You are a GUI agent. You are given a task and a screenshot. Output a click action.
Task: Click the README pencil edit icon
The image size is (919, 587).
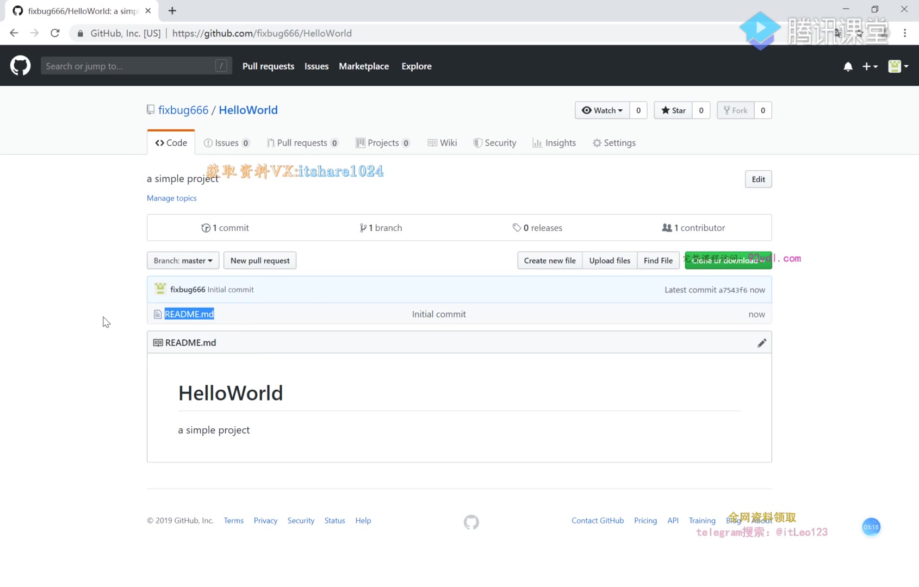[x=762, y=343]
